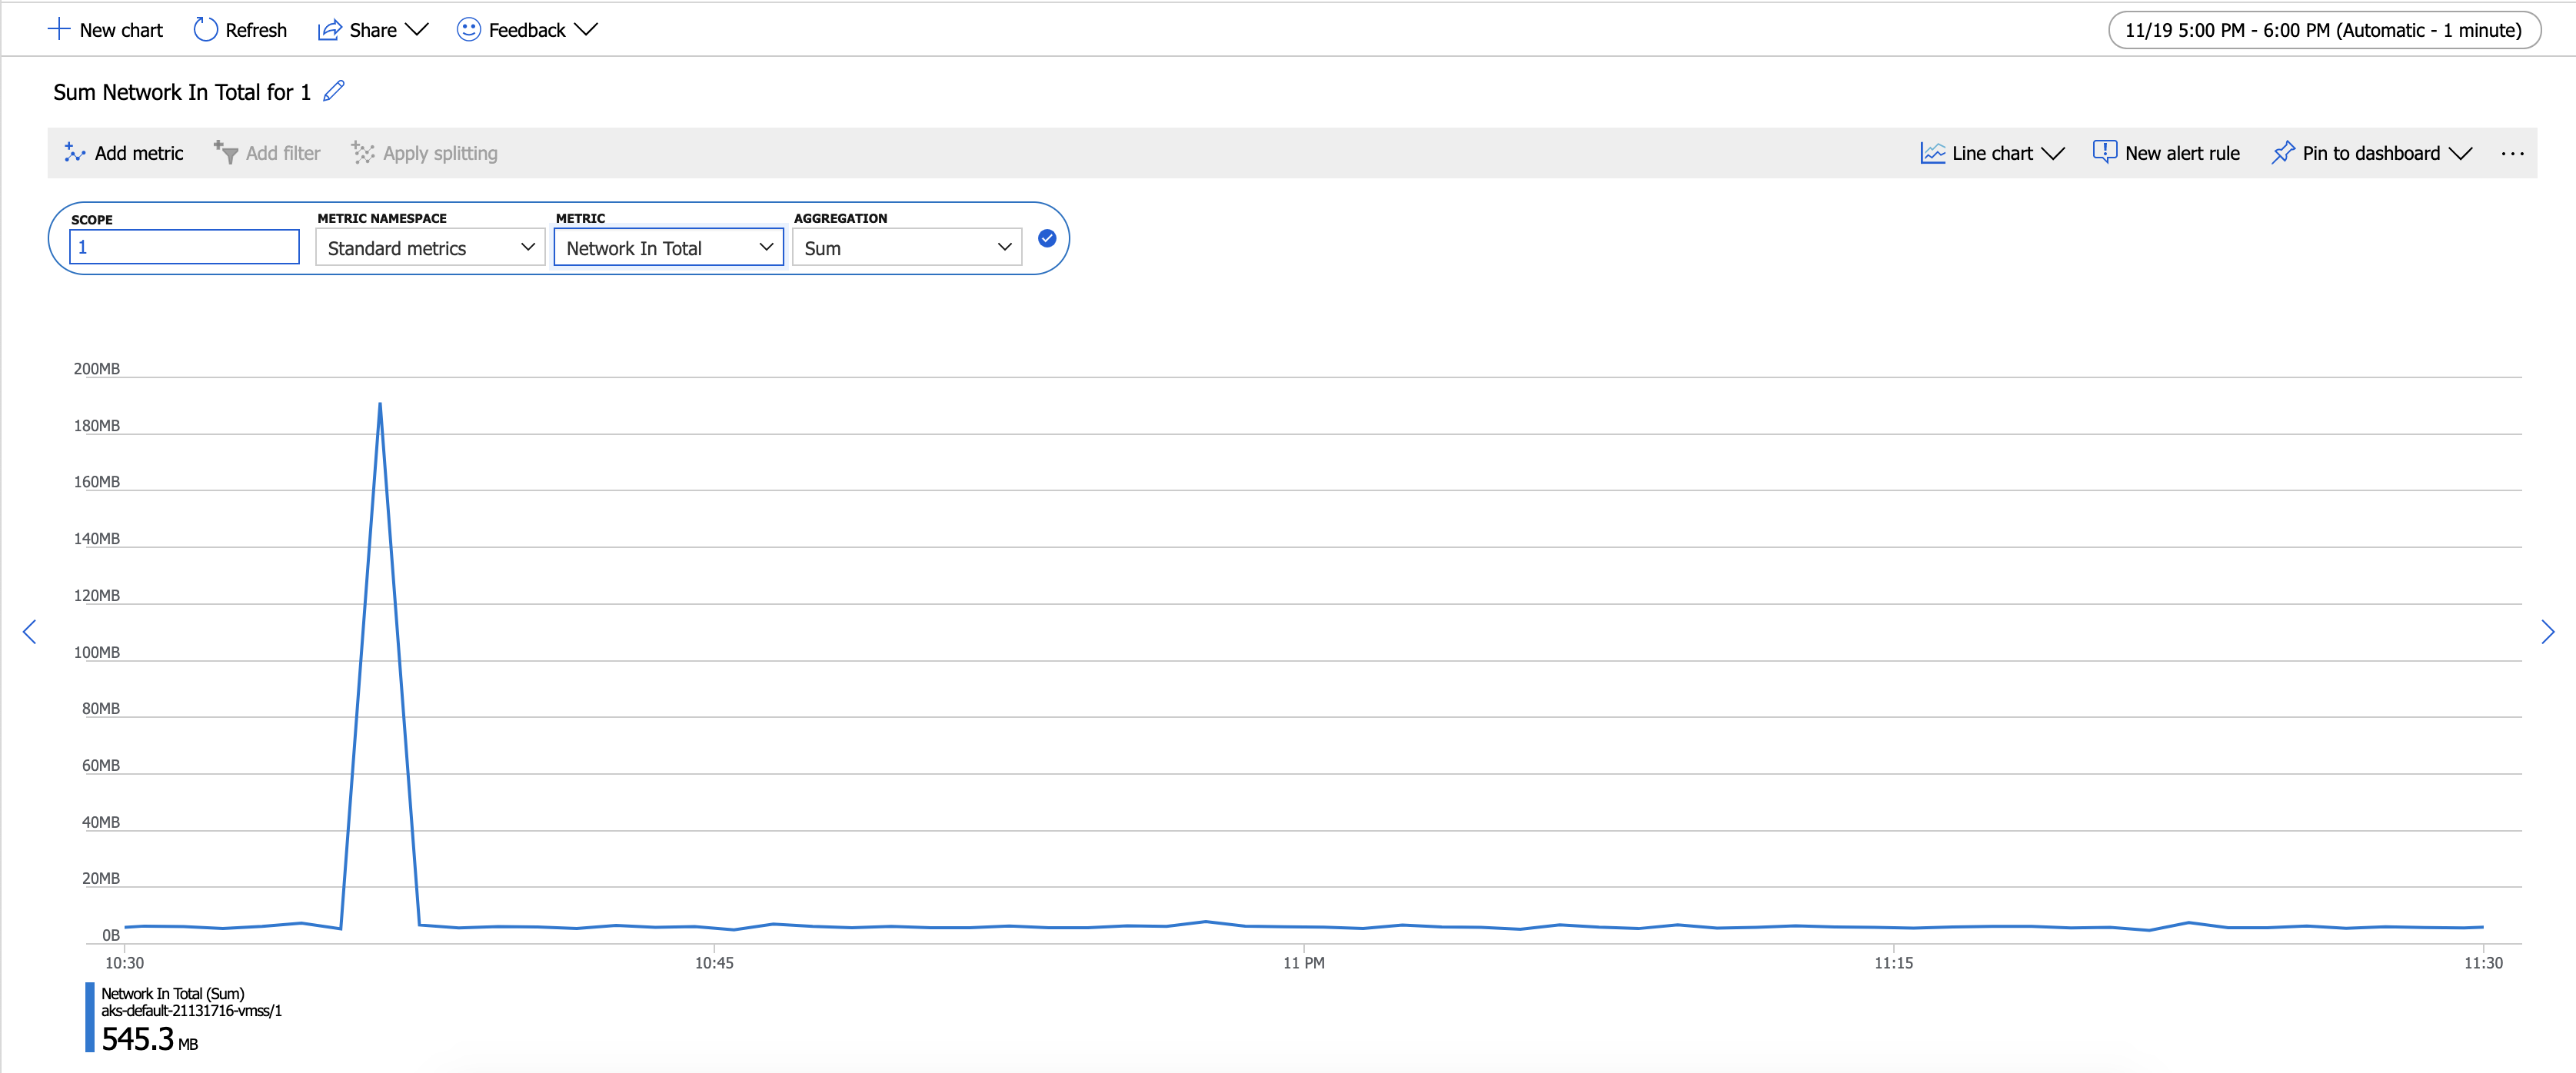Image resolution: width=2576 pixels, height=1073 pixels.
Task: Expand the Metric Namespace dropdown
Action: [430, 247]
